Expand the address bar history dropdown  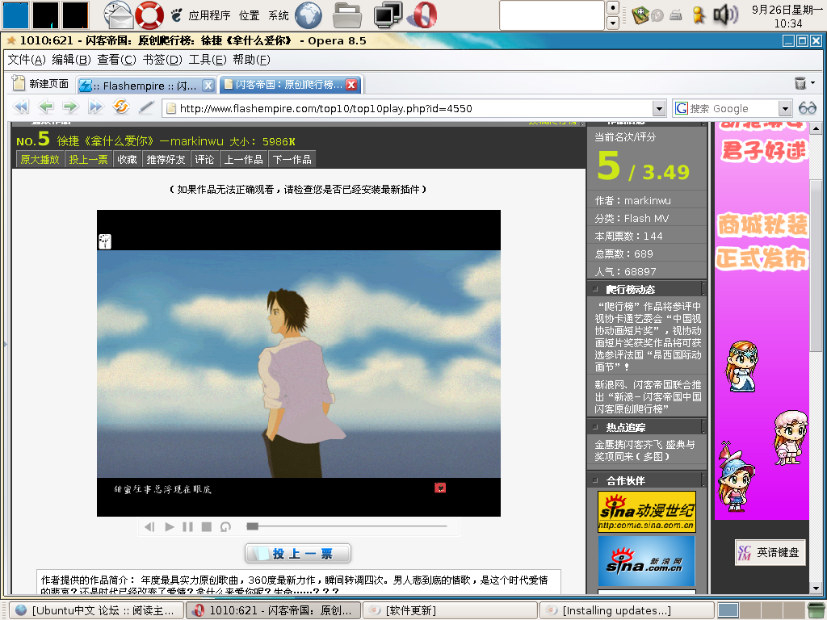tap(659, 109)
